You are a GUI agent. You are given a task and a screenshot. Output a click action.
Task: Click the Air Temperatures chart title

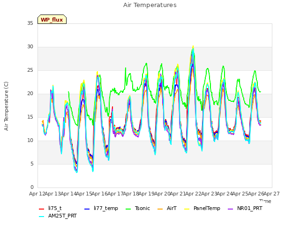(x=150, y=5)
